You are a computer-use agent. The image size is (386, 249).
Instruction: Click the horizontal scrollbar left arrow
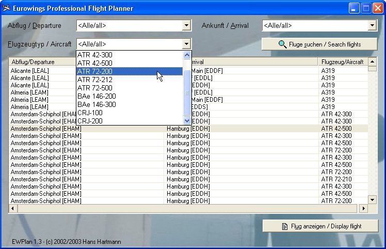(13, 209)
